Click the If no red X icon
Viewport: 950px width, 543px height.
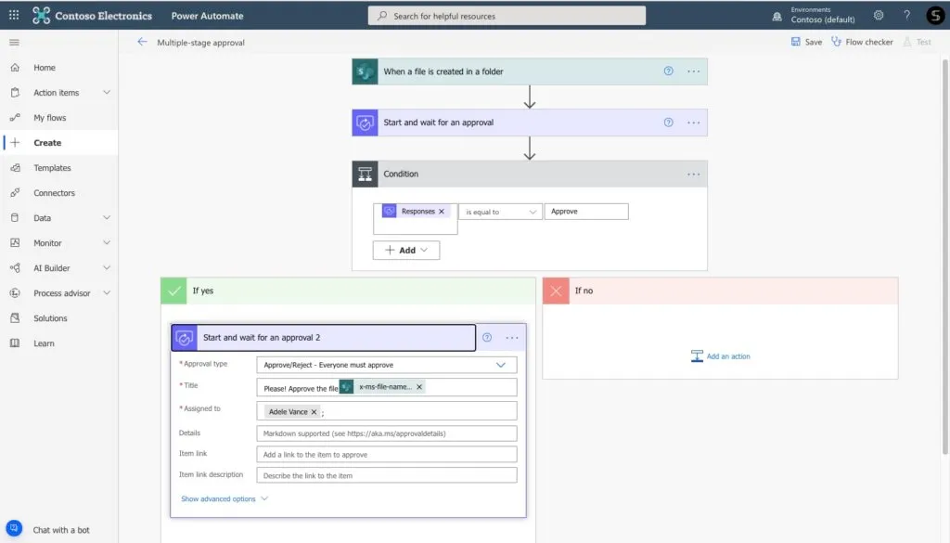(x=557, y=291)
